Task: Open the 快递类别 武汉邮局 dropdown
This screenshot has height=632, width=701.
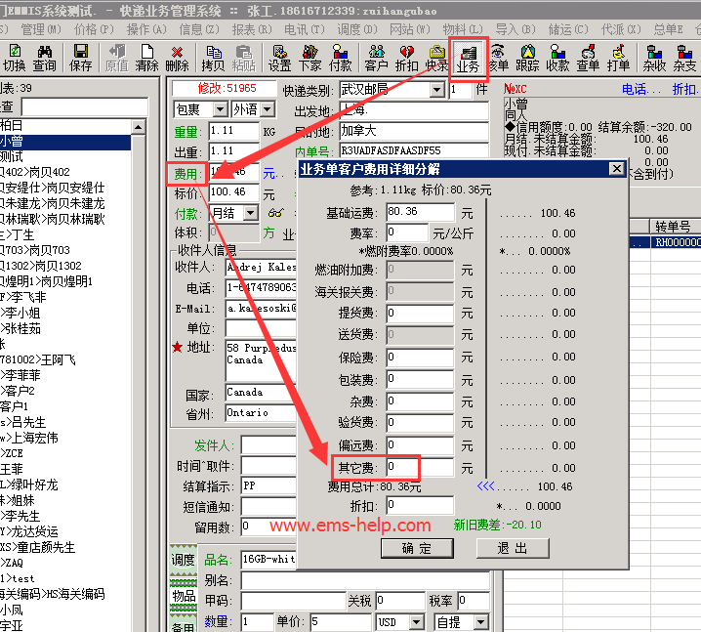Action: pyautogui.click(x=436, y=90)
